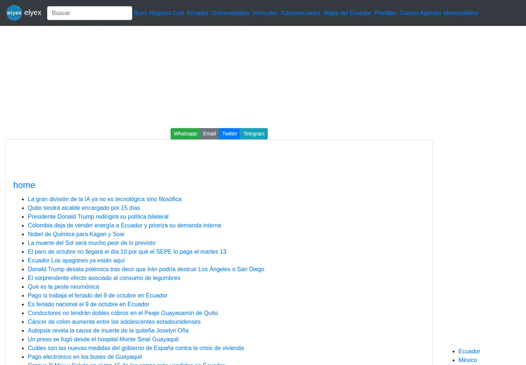Focus the Buscar search field
This screenshot has width=526, height=365.
pyautogui.click(x=89, y=13)
